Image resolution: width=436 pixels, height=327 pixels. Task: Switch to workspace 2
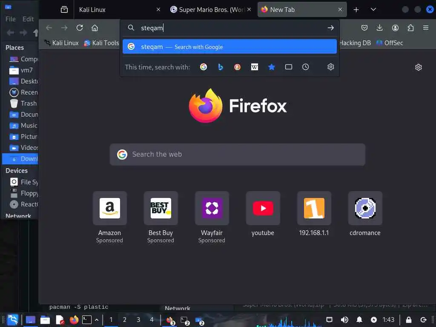(x=125, y=320)
